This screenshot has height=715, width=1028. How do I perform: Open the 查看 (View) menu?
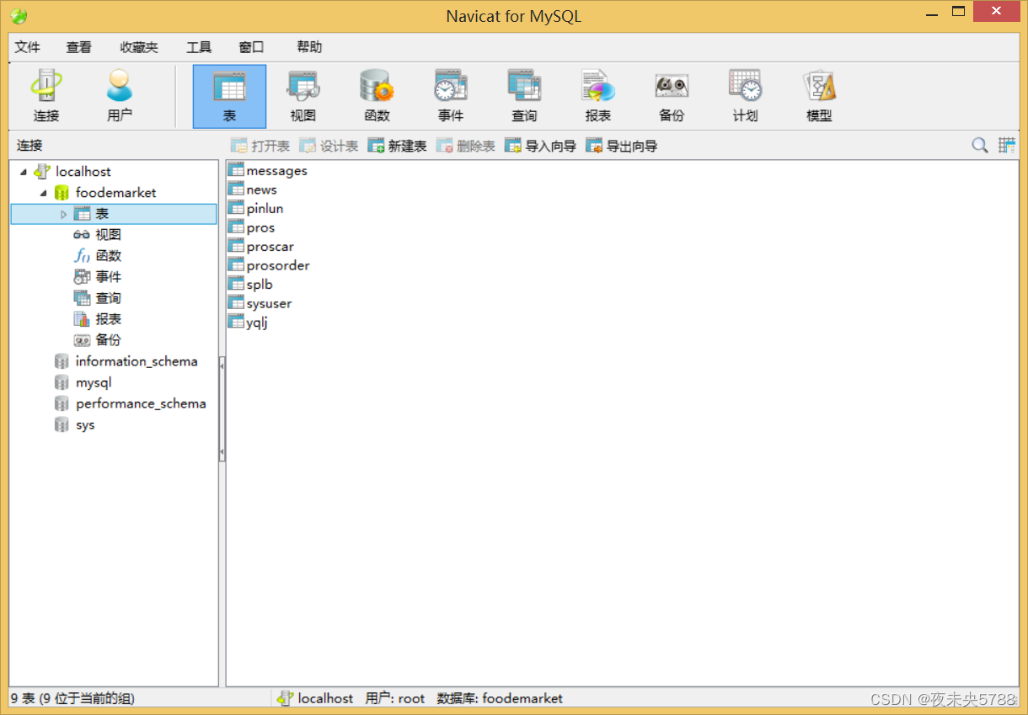pyautogui.click(x=79, y=47)
